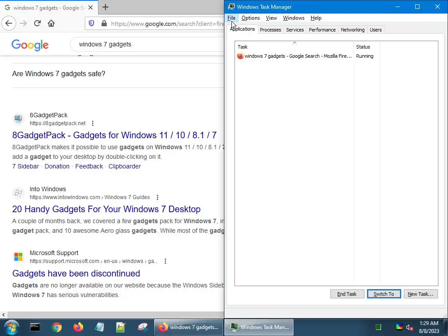Screen dimensions: 448x336
Task: Go back in Firefox
Action: point(9,23)
